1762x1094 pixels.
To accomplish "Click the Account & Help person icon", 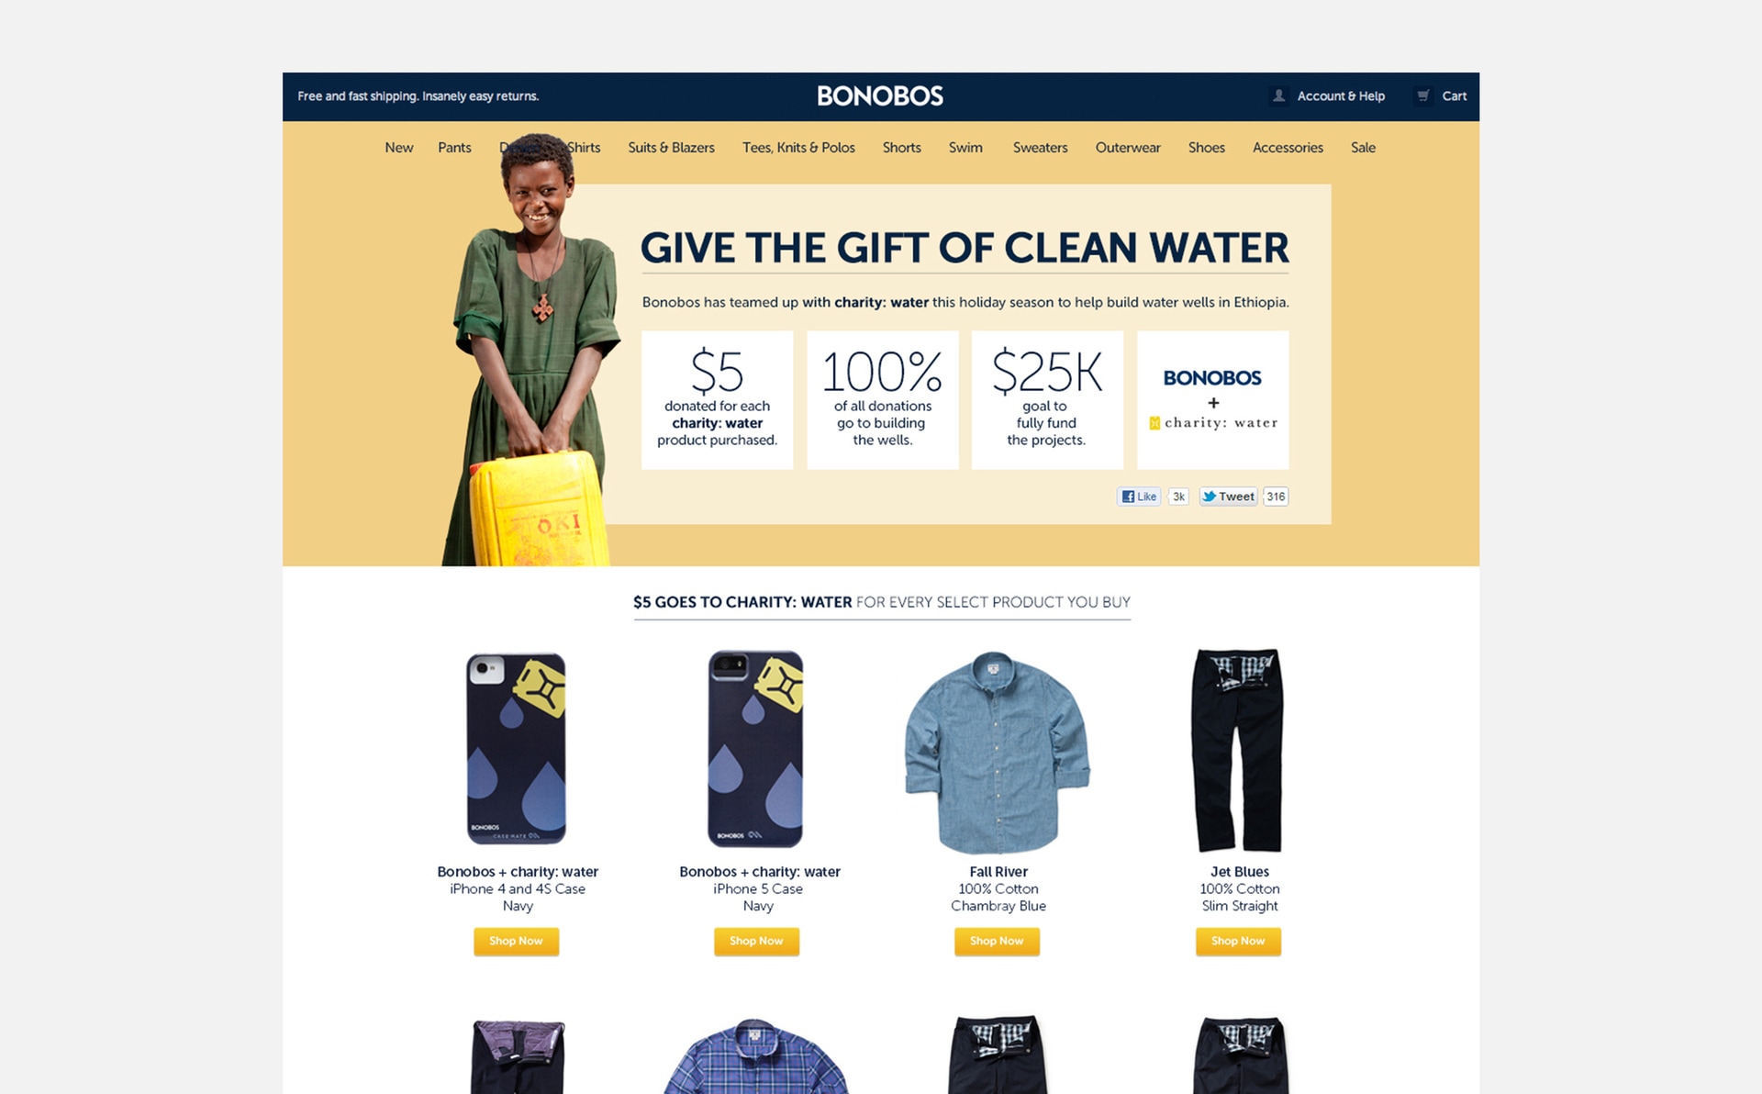I will [x=1278, y=95].
